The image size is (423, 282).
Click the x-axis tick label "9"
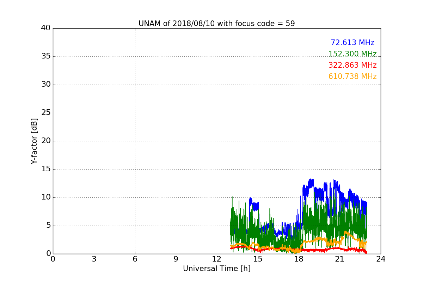pos(176,259)
